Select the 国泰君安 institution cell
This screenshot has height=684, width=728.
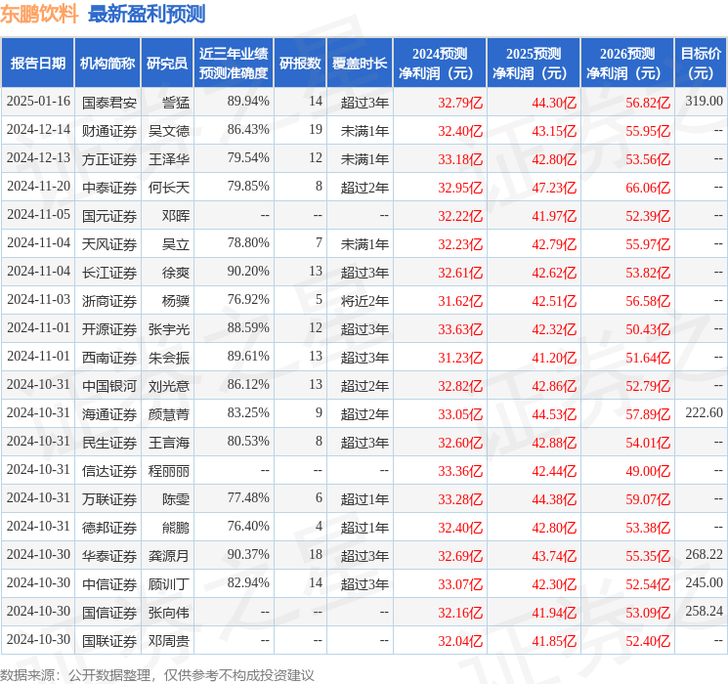109,103
